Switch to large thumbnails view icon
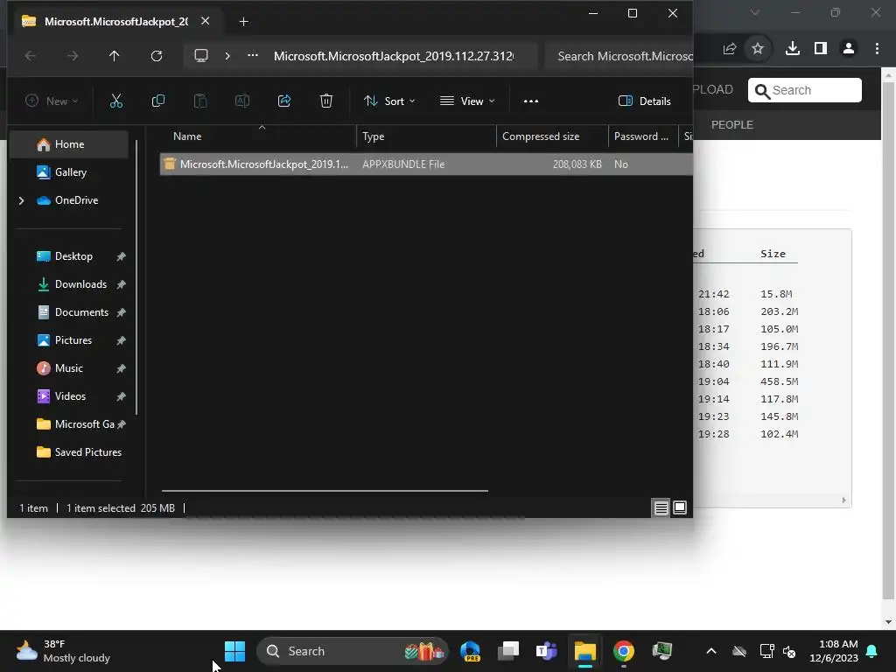 click(x=680, y=507)
